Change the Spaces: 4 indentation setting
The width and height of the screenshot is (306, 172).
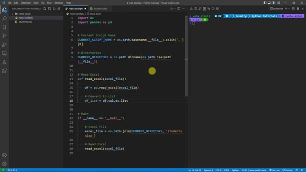(x=208, y=170)
